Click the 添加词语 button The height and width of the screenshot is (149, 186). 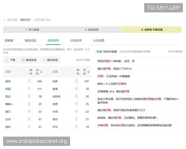(x=50, y=60)
